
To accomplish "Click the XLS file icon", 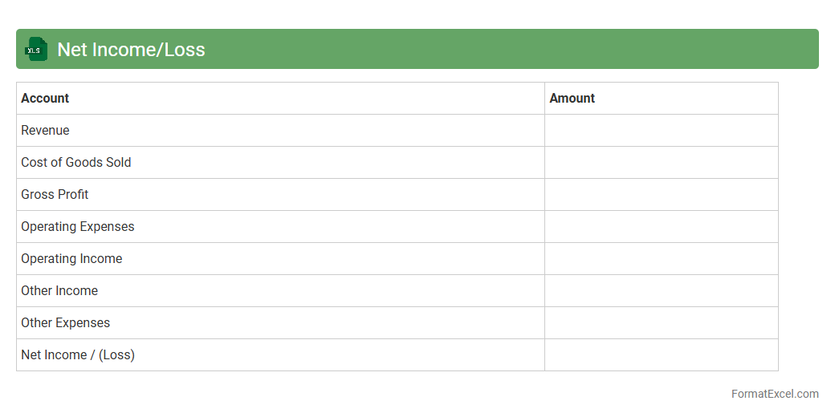I will coord(35,50).
